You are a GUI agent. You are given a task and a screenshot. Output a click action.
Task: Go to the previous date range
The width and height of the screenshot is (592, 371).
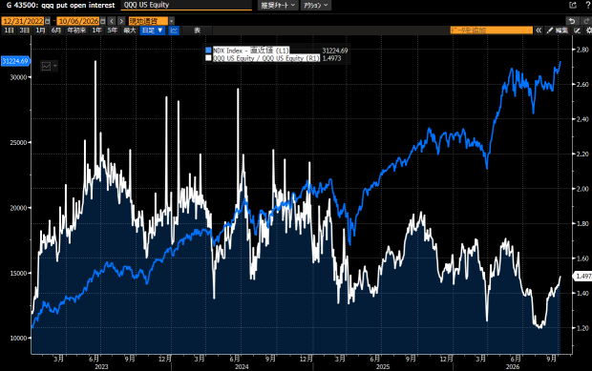coord(112,21)
